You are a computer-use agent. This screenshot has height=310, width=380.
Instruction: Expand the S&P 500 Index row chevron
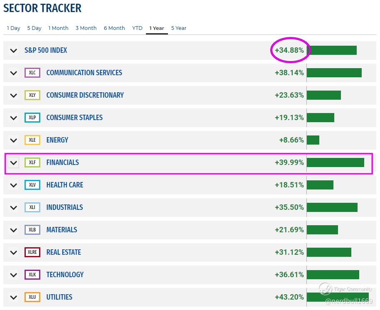tap(14, 51)
